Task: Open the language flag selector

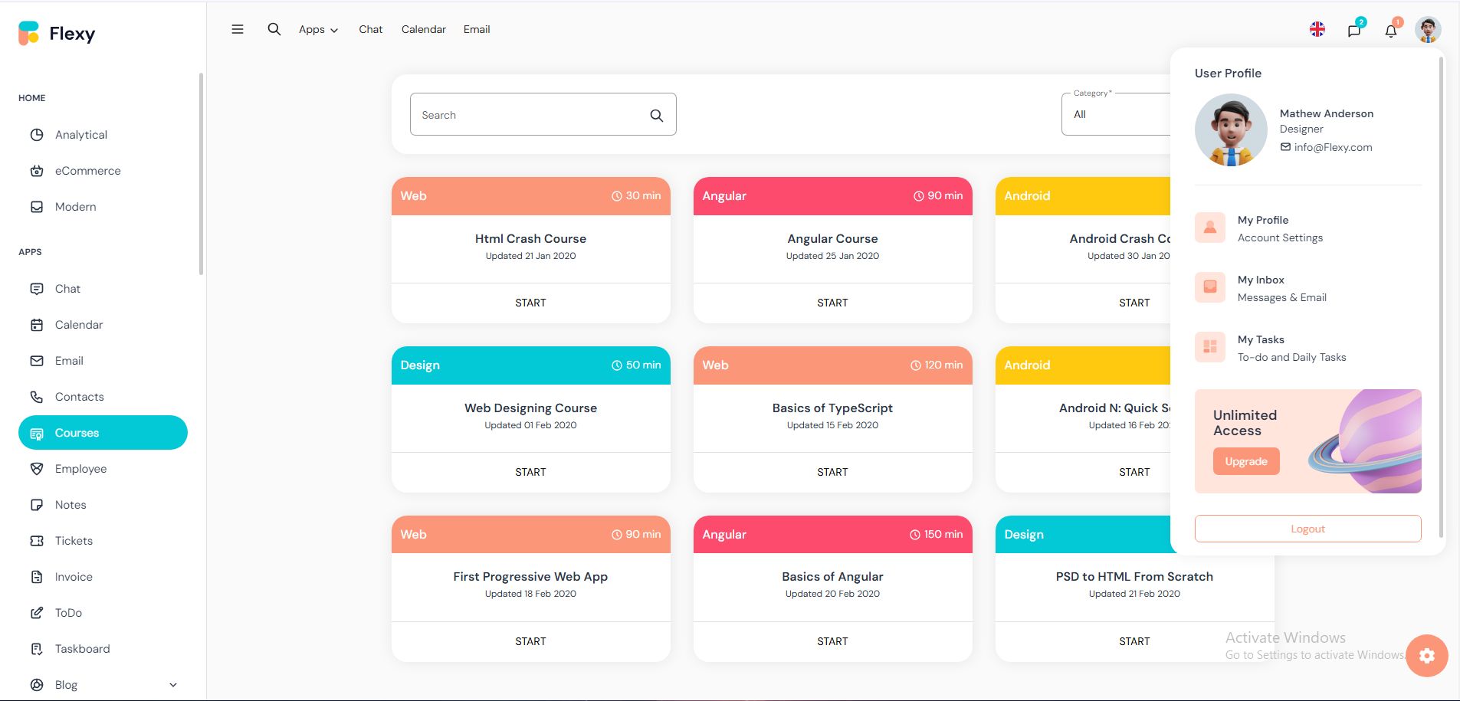Action: 1317,29
